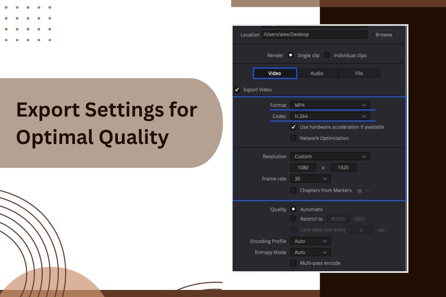Viewport: 446px width, 297px height.
Task: Open the File tab
Action: [x=359, y=74]
